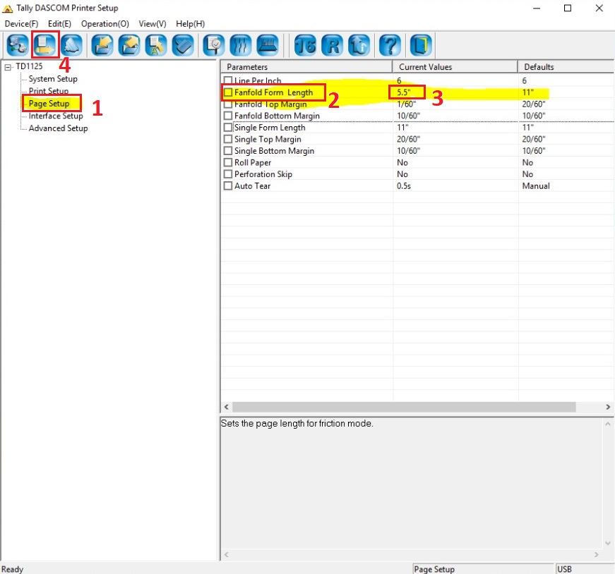This screenshot has height=574, width=615.
Task: Tick the Perforation Skip checkbox
Action: 228,174
